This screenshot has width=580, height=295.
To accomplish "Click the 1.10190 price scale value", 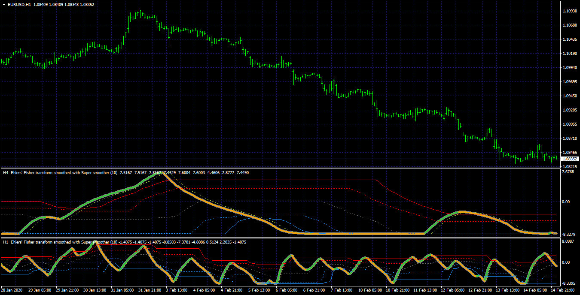I will point(569,54).
